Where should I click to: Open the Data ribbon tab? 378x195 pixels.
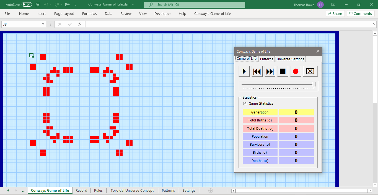point(108,13)
